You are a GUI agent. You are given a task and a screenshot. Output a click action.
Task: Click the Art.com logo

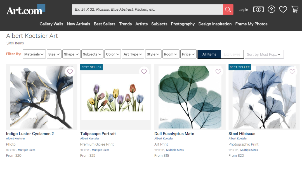(x=26, y=9)
